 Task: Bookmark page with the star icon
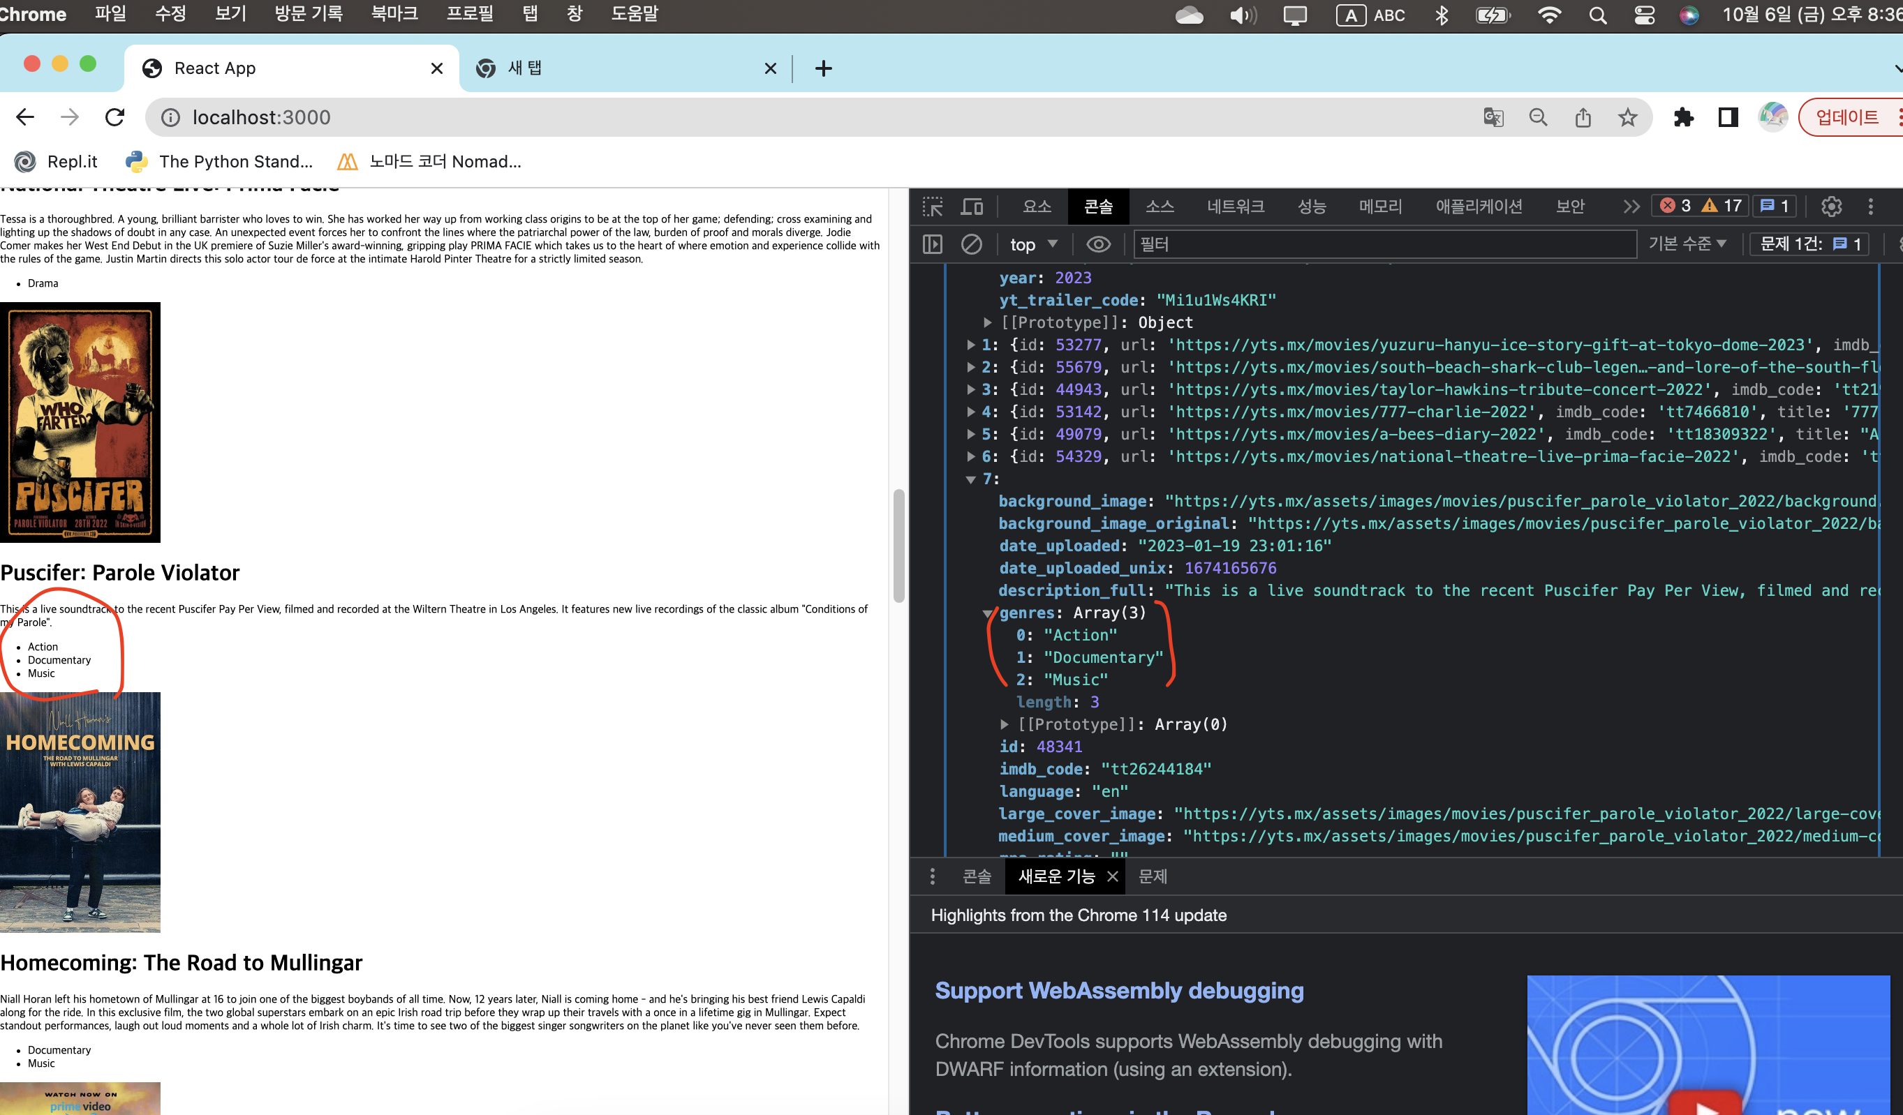[x=1627, y=117]
